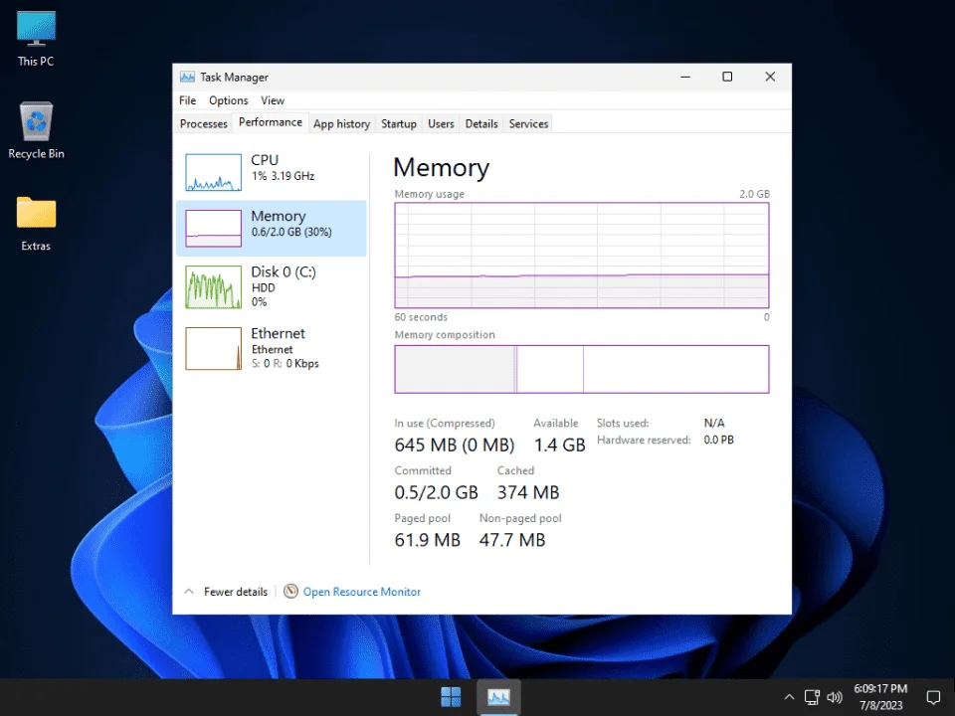Switch to the Details tab
955x716 pixels.
(481, 123)
